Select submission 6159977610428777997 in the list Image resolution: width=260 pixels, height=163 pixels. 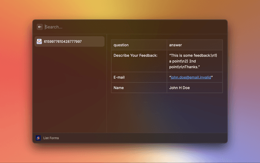point(69,42)
